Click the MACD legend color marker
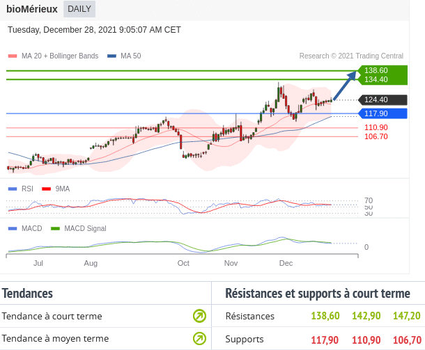 pos(13,229)
